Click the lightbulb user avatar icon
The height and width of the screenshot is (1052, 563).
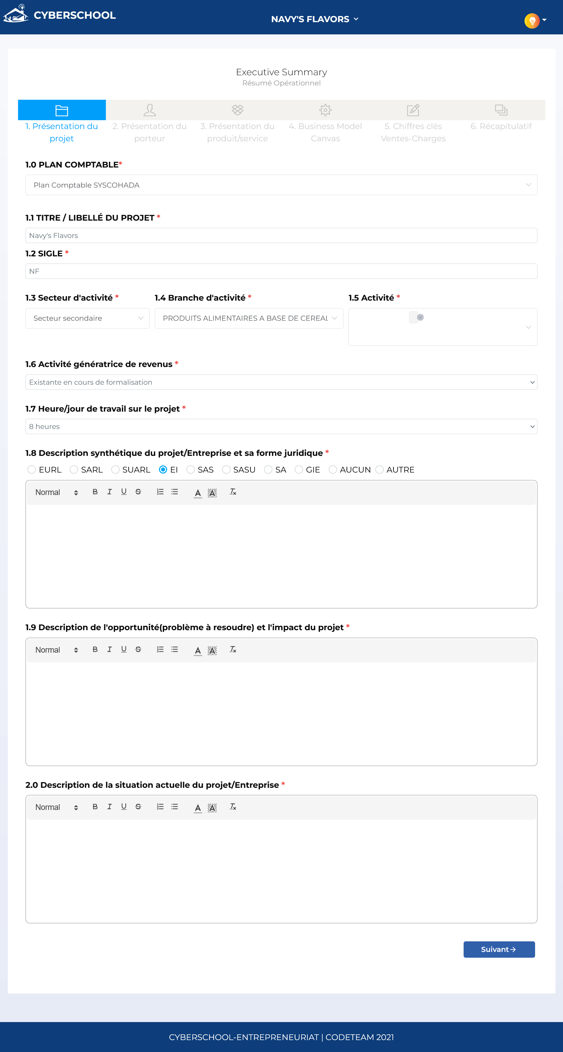pyautogui.click(x=532, y=20)
